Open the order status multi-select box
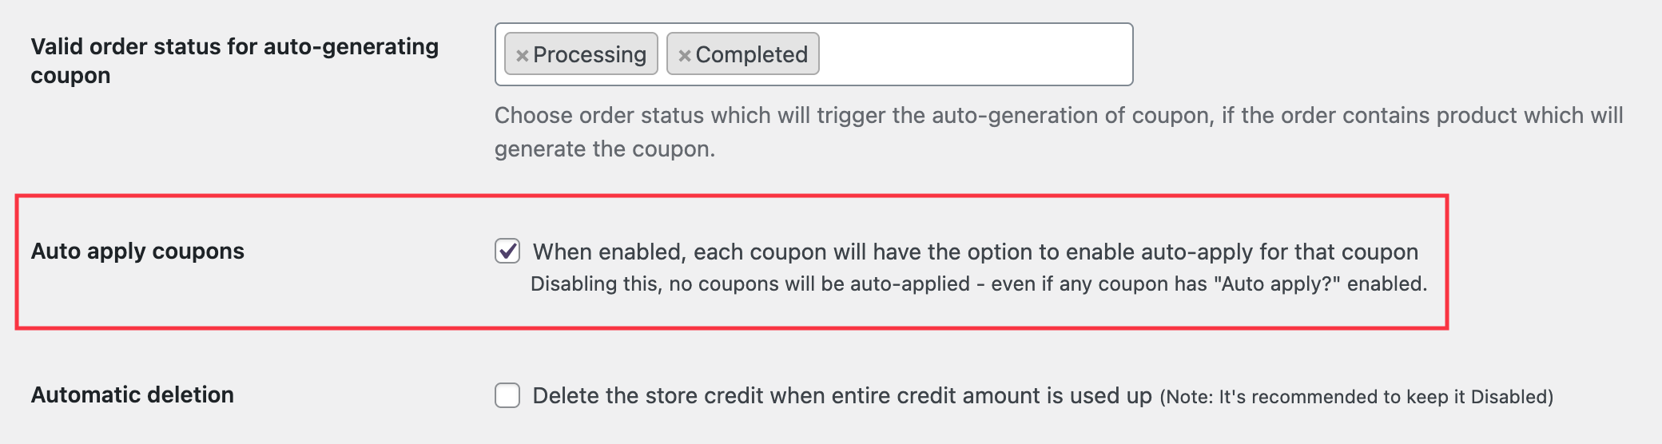This screenshot has height=444, width=1662. coord(975,54)
